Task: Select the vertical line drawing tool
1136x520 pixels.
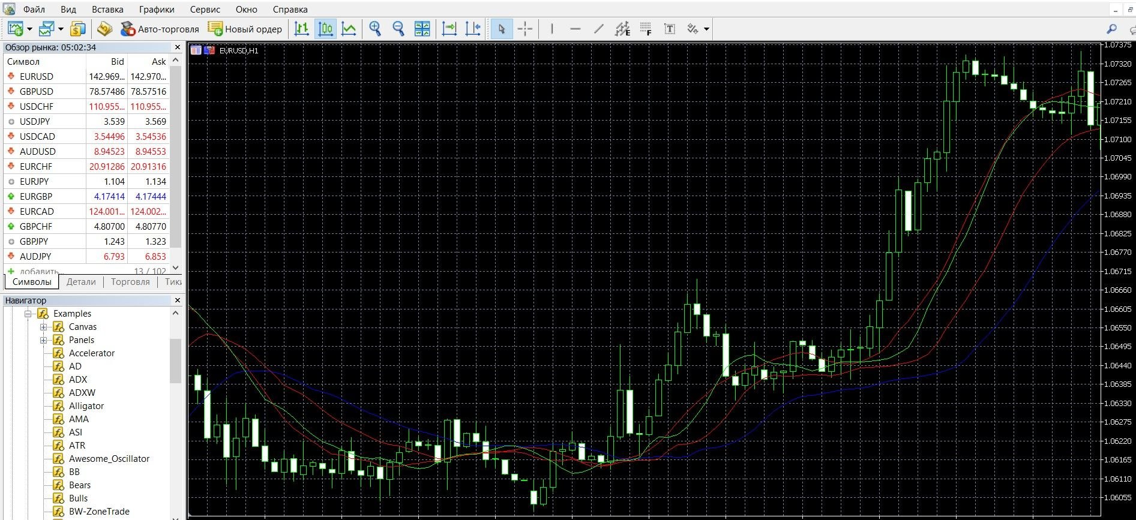Action: (552, 29)
